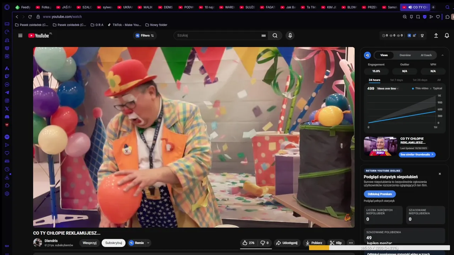Select the 1st 7 days range
The height and width of the screenshot is (255, 454).
[397, 80]
